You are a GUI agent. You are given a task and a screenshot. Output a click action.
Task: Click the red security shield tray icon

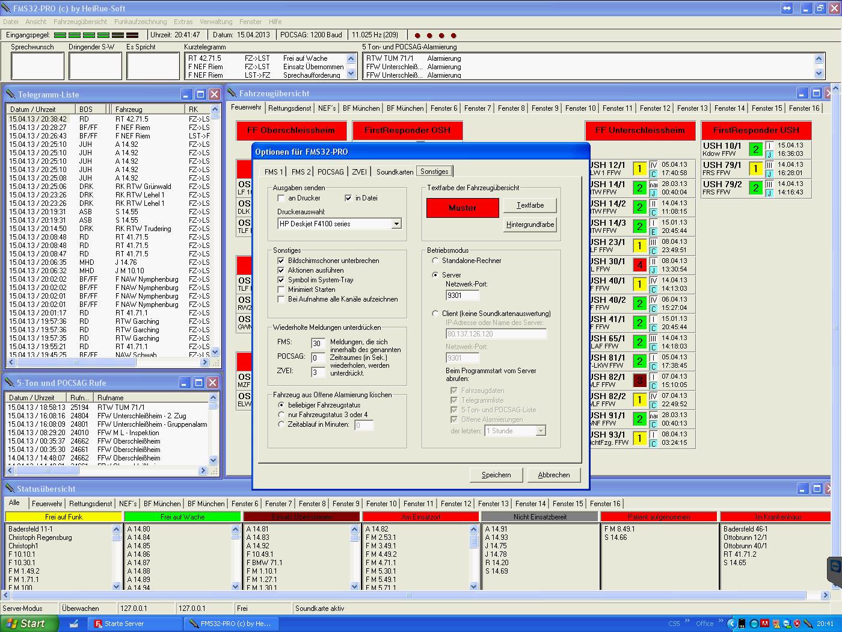(797, 624)
